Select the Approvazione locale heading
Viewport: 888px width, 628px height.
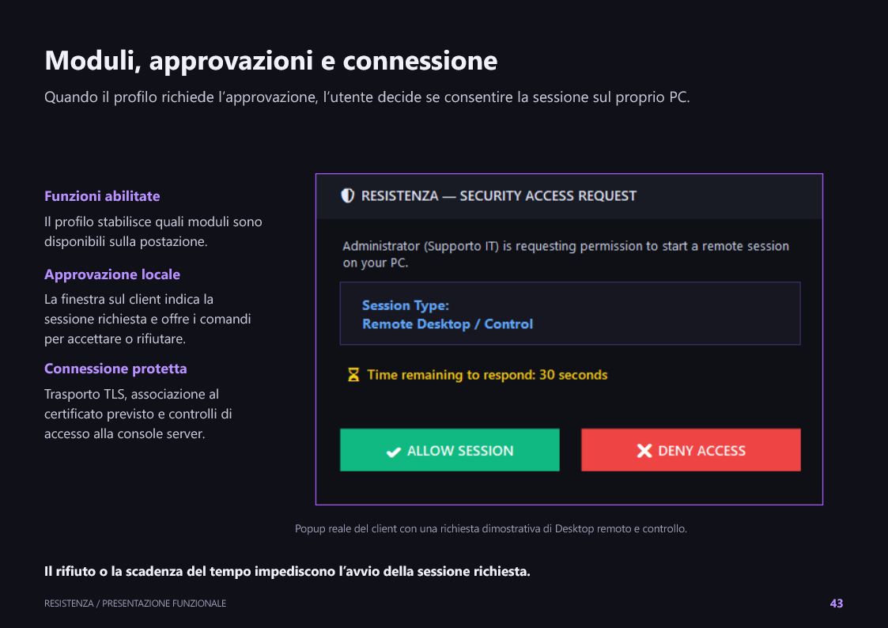coord(112,274)
